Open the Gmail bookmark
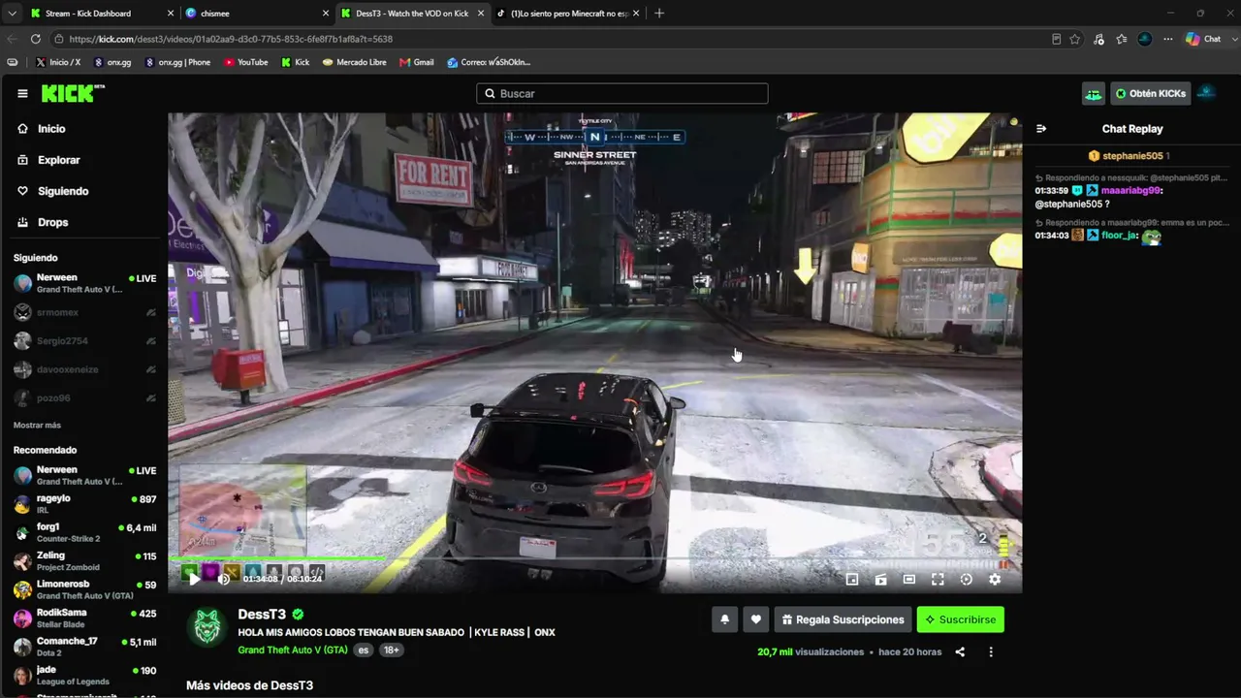1241x698 pixels. pos(417,62)
